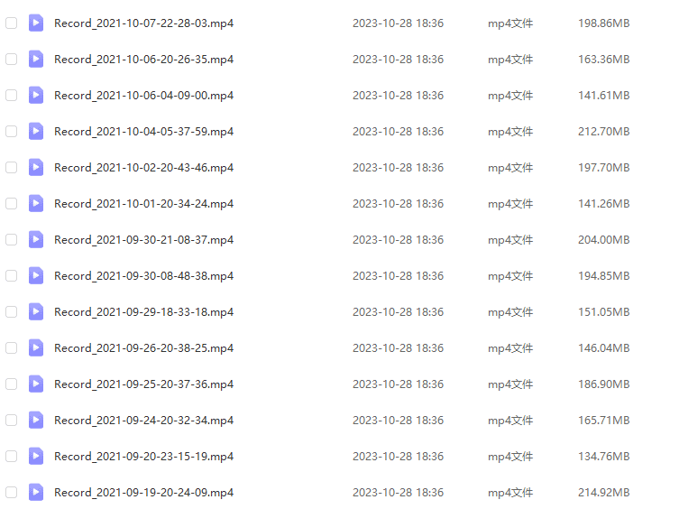
Task: Open file name Record_2021-09-26-20-38-25.mp4
Action: coord(143,348)
